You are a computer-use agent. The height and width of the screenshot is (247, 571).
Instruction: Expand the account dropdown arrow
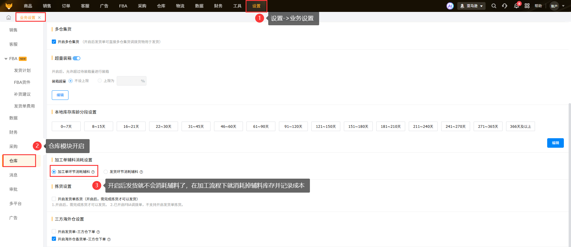[x=563, y=6]
